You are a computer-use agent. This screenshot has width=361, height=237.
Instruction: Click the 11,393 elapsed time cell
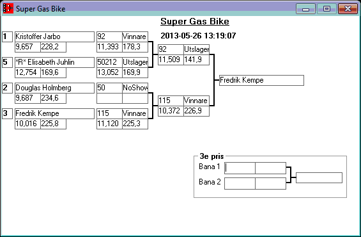point(110,47)
